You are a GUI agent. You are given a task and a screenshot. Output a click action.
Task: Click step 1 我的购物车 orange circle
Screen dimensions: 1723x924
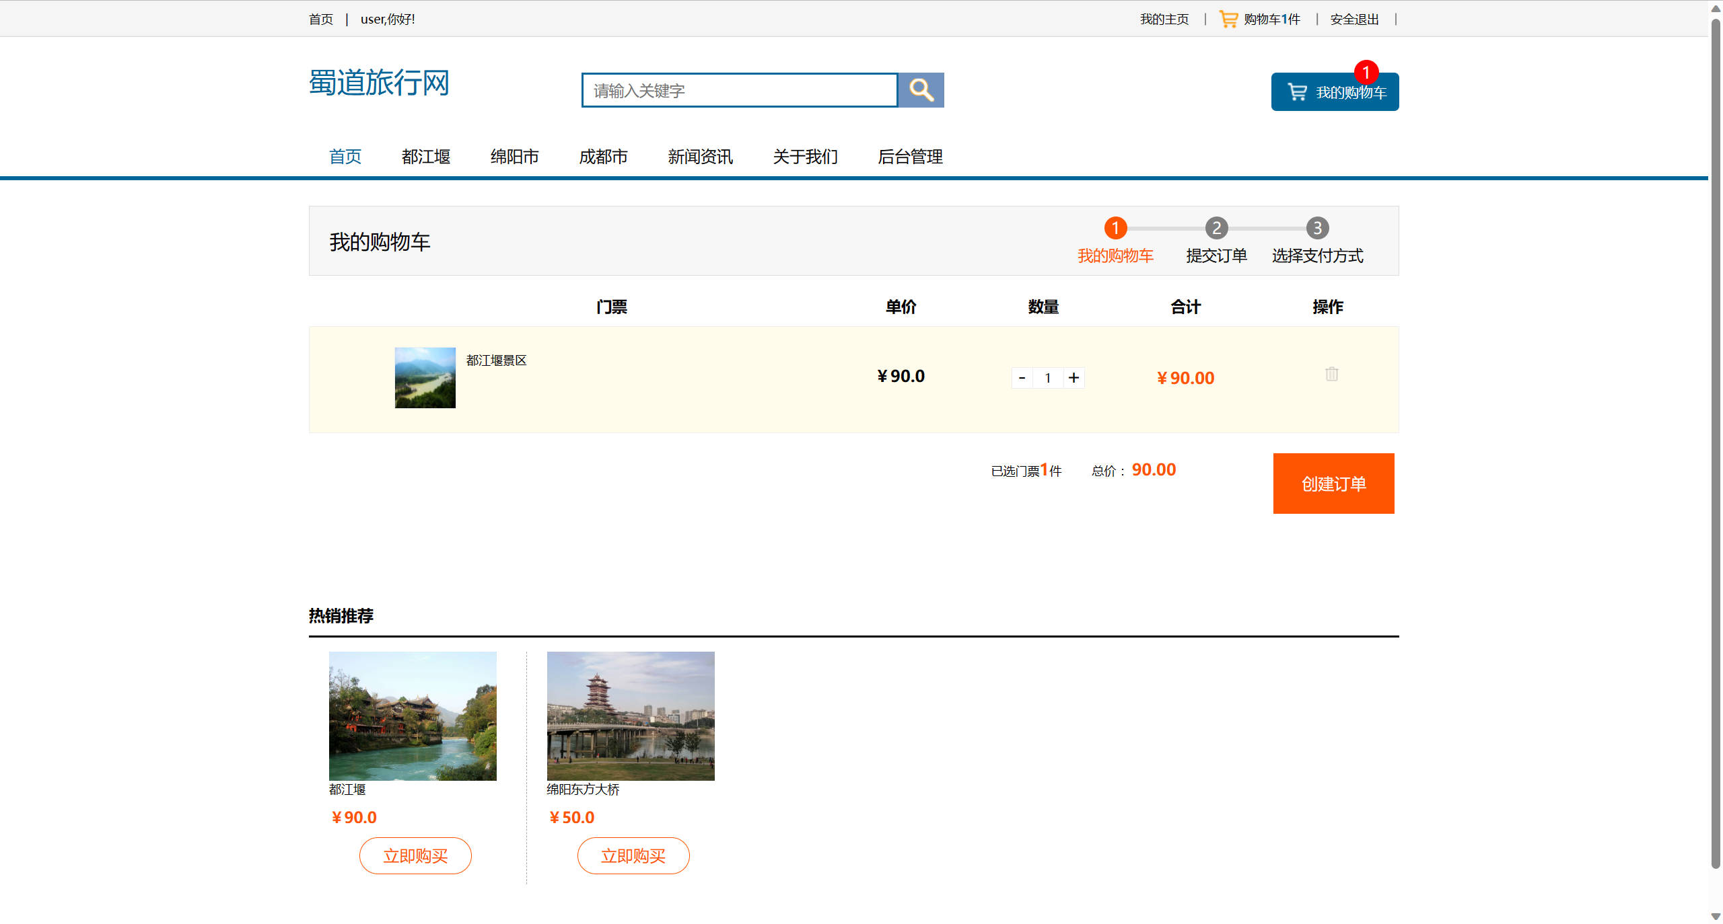[1116, 228]
